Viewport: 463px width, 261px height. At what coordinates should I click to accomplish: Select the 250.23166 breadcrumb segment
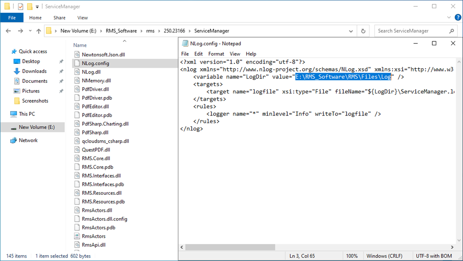(x=174, y=31)
